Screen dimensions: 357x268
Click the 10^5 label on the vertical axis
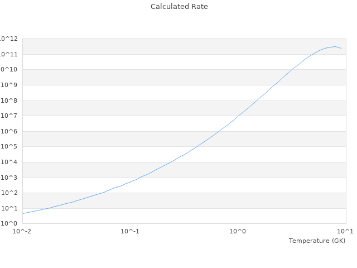pos(11,147)
